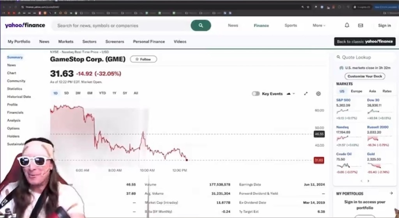Image resolution: width=399 pixels, height=218 pixels.
Task: Click the Customize Your Dock button
Action: [365, 76]
